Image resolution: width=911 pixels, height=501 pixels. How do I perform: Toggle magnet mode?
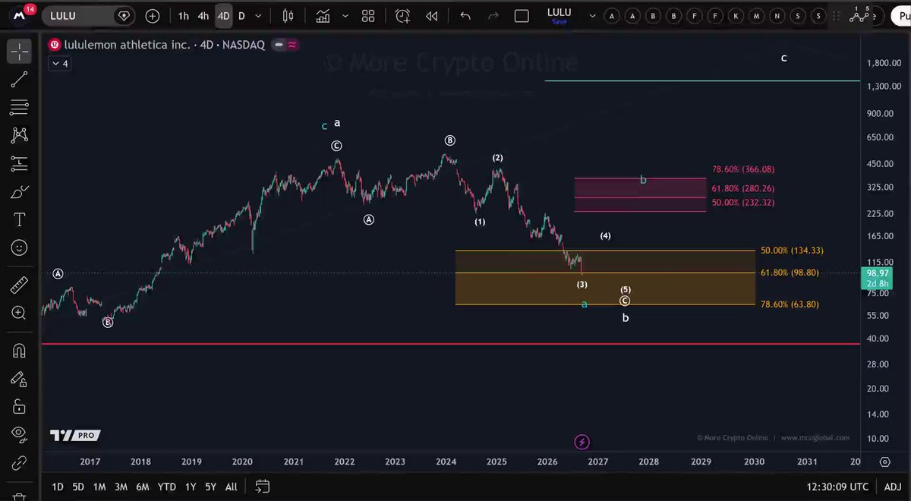click(x=19, y=351)
